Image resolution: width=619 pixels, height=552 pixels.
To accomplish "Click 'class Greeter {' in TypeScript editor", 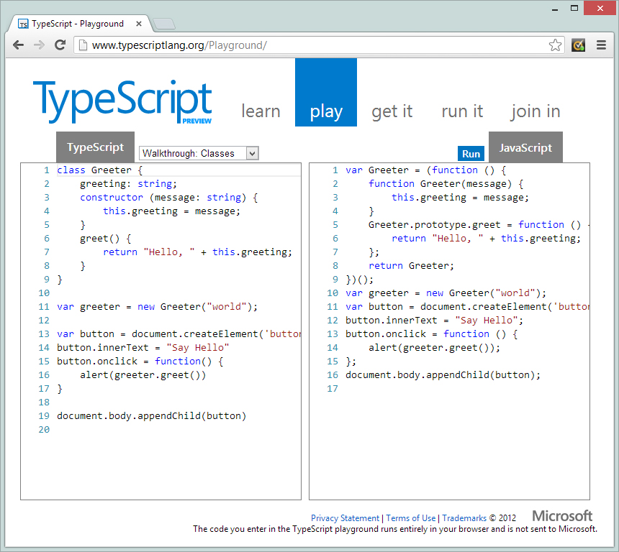I will 99,170.
